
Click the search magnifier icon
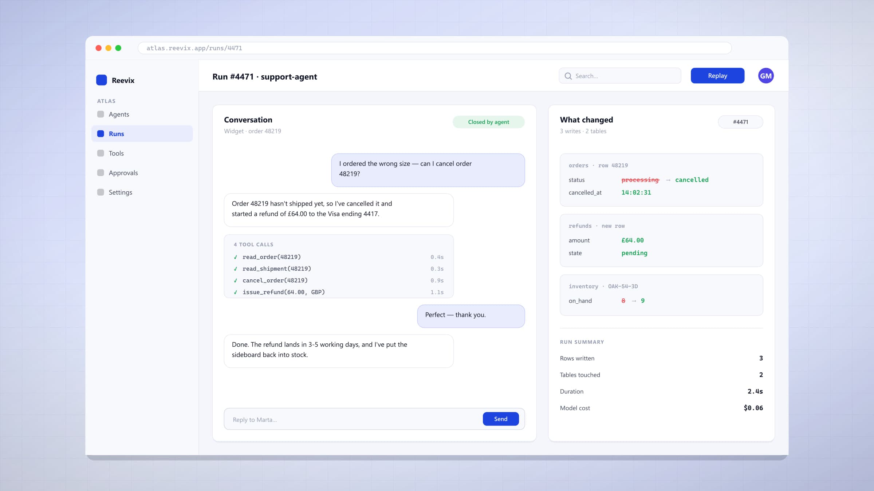pos(568,76)
